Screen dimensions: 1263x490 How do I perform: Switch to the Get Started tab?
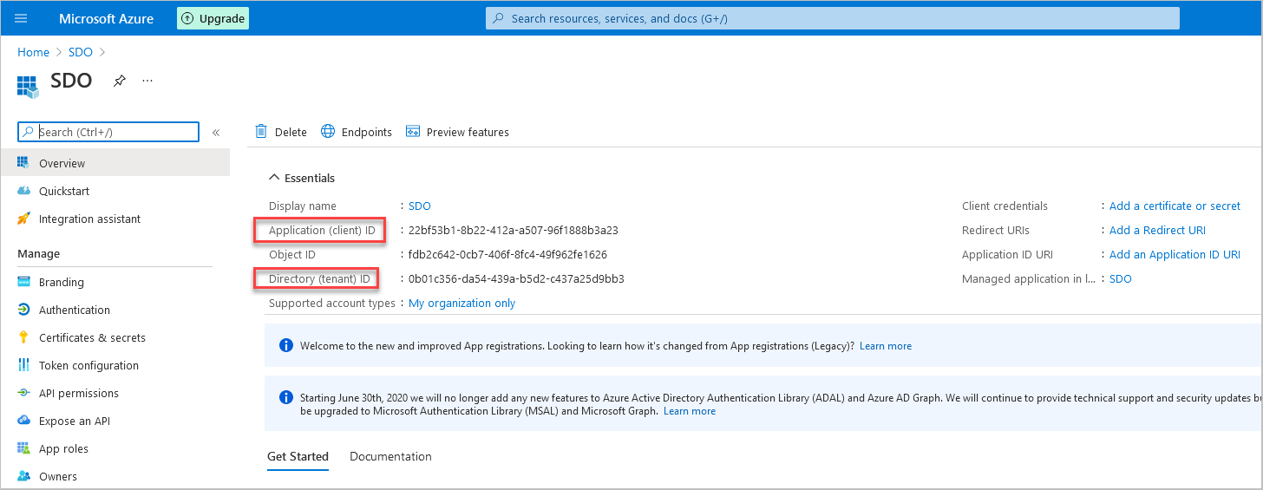point(298,456)
